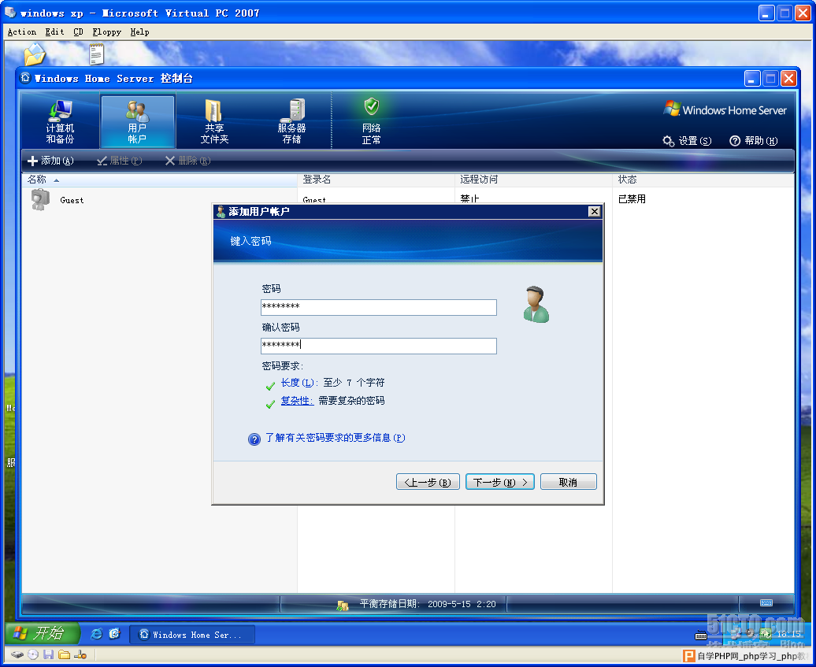
Task: Click the hard disk icon in Virtual PC status bar
Action: tap(17, 654)
